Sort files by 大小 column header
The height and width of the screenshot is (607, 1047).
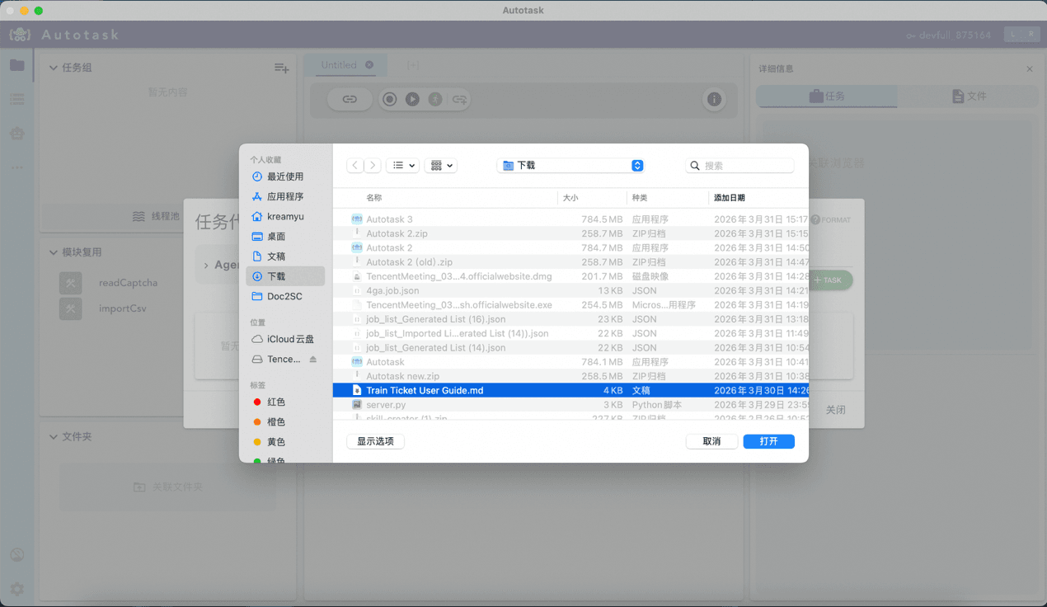[x=570, y=198]
